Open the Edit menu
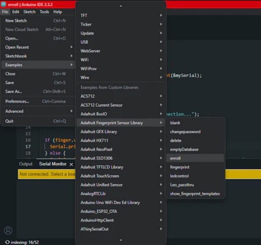 point(16,12)
